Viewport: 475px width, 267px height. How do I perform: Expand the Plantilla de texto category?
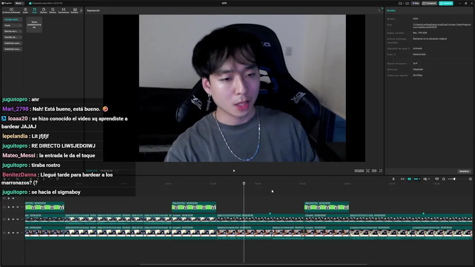(13, 37)
